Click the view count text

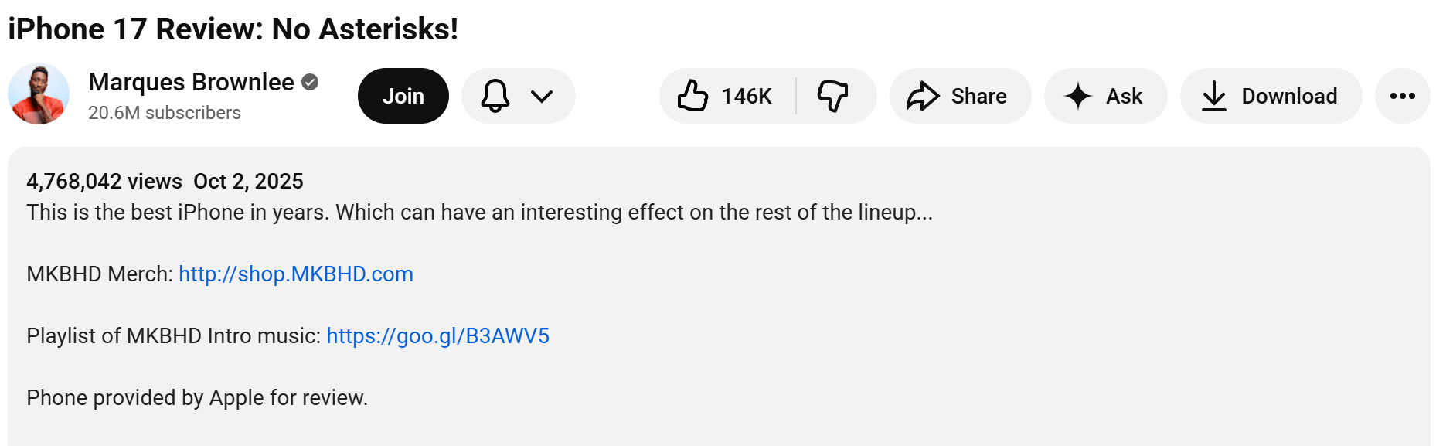[x=102, y=181]
